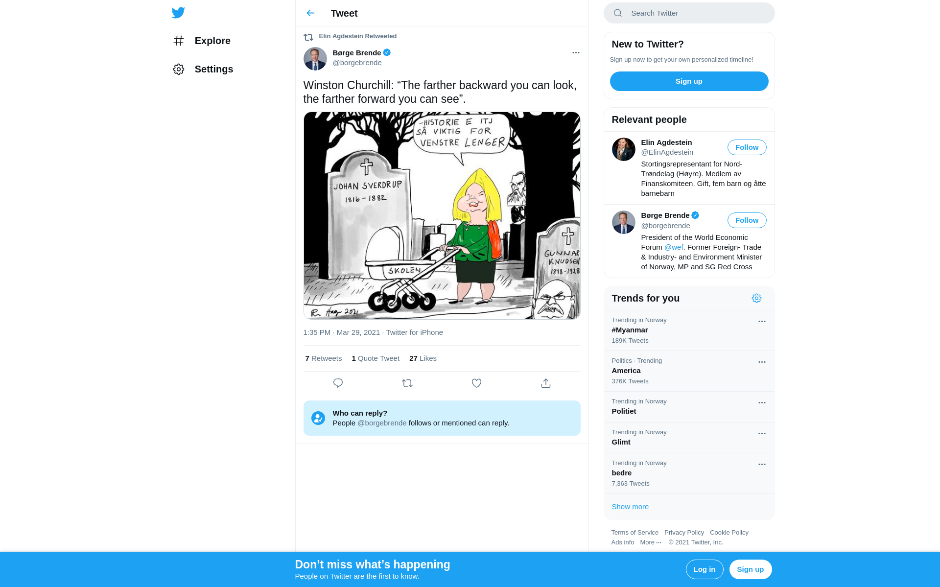Open Explore hashtag icon
This screenshot has height=587, width=940.
179,41
